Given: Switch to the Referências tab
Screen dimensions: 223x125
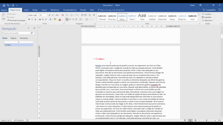Looking at the screenshot, I should coord(55,10).
